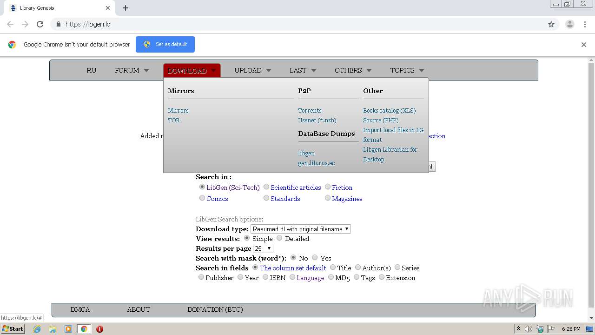Expand the OTHERS menu

[353, 70]
